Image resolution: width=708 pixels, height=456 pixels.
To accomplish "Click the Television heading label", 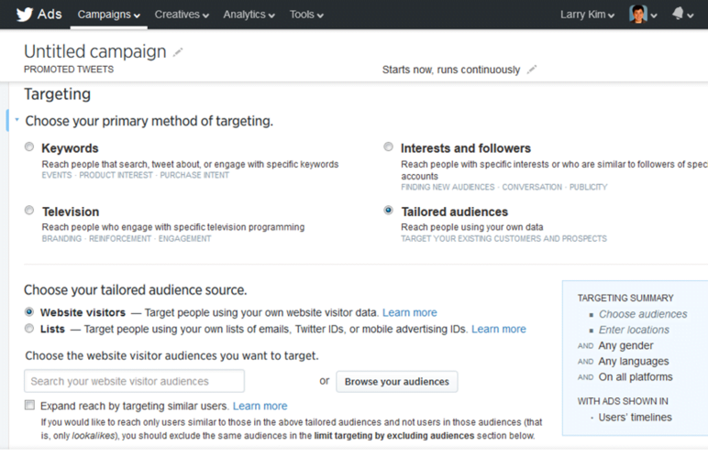I will 71,212.
